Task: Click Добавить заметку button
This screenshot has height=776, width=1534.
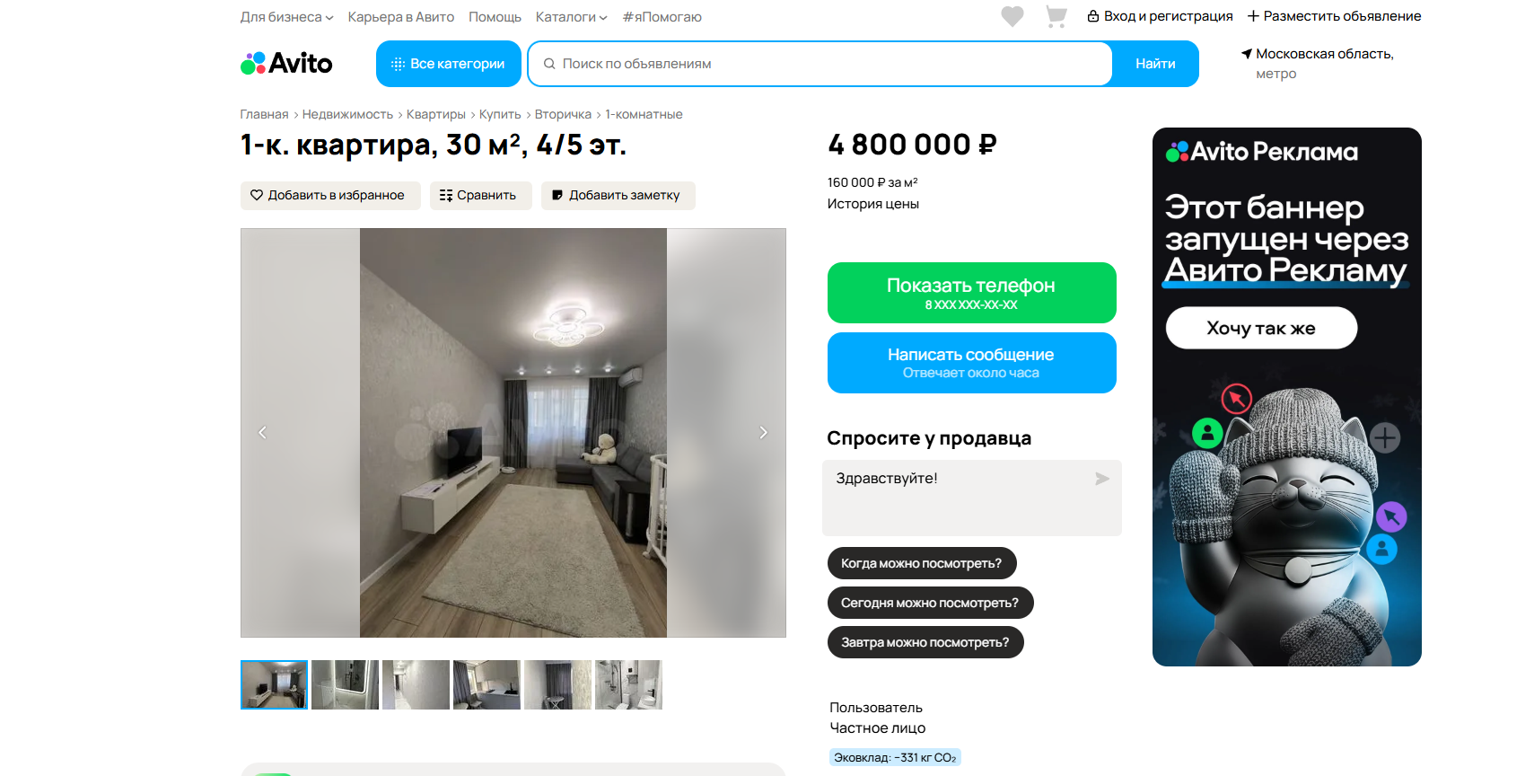Action: pos(618,195)
